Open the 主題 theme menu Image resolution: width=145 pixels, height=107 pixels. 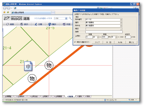[38, 24]
